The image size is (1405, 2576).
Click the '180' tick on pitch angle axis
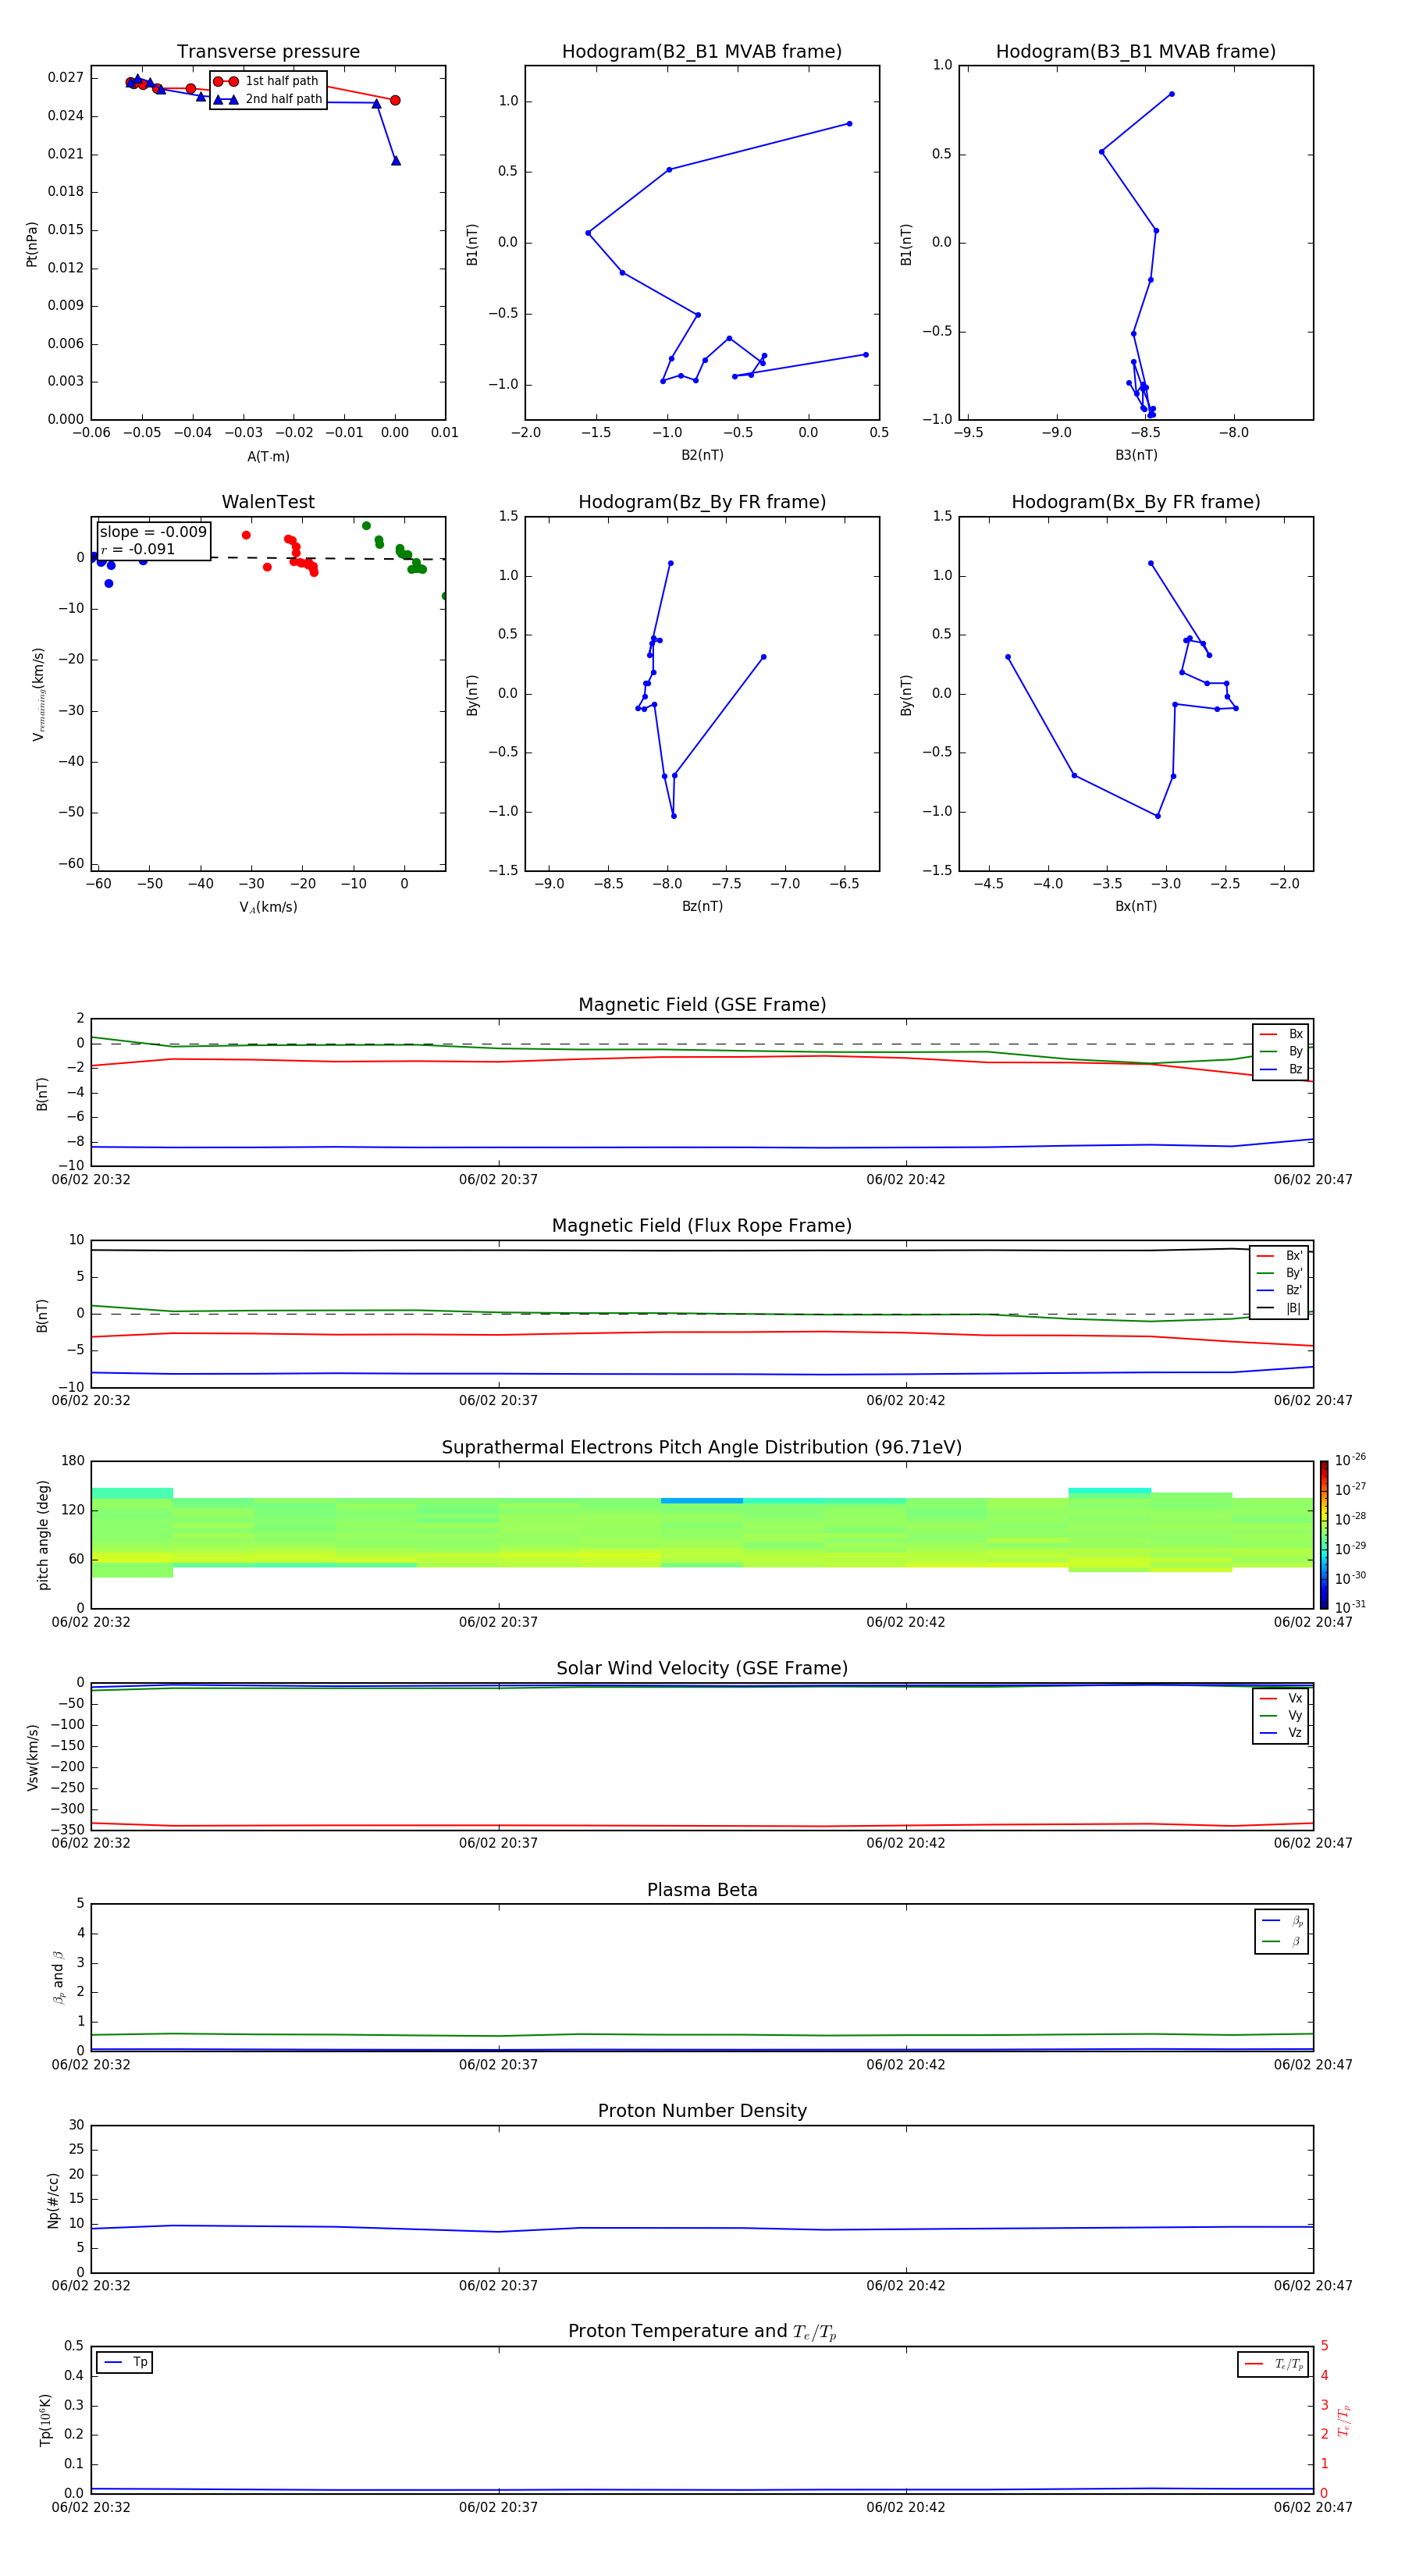73,1461
